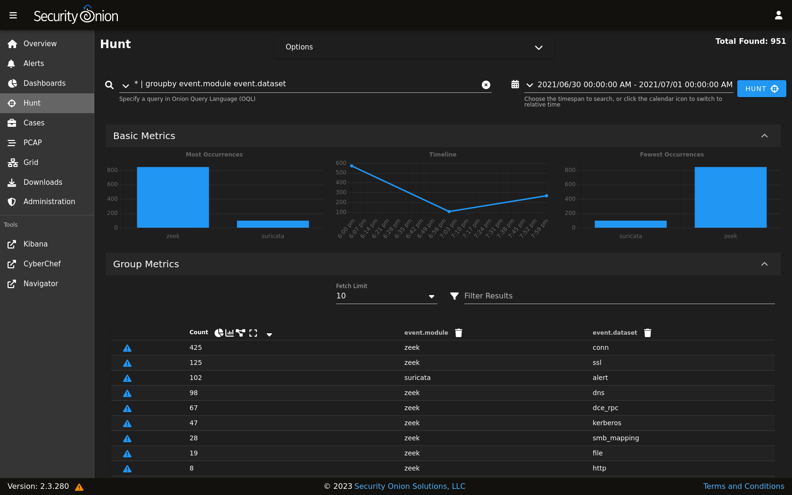Click the kerberos dataset cell

click(x=607, y=423)
